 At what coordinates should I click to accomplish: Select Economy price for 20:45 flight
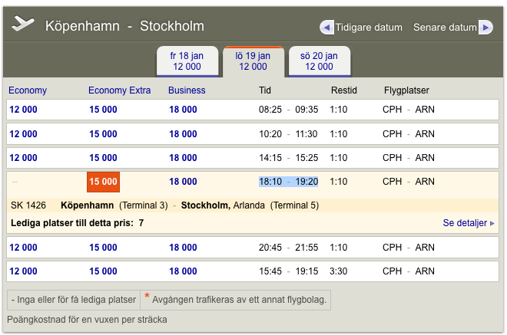pyautogui.click(x=23, y=248)
